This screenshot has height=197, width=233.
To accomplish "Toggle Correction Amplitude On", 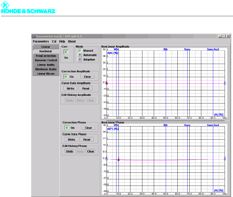I will coord(66,77).
